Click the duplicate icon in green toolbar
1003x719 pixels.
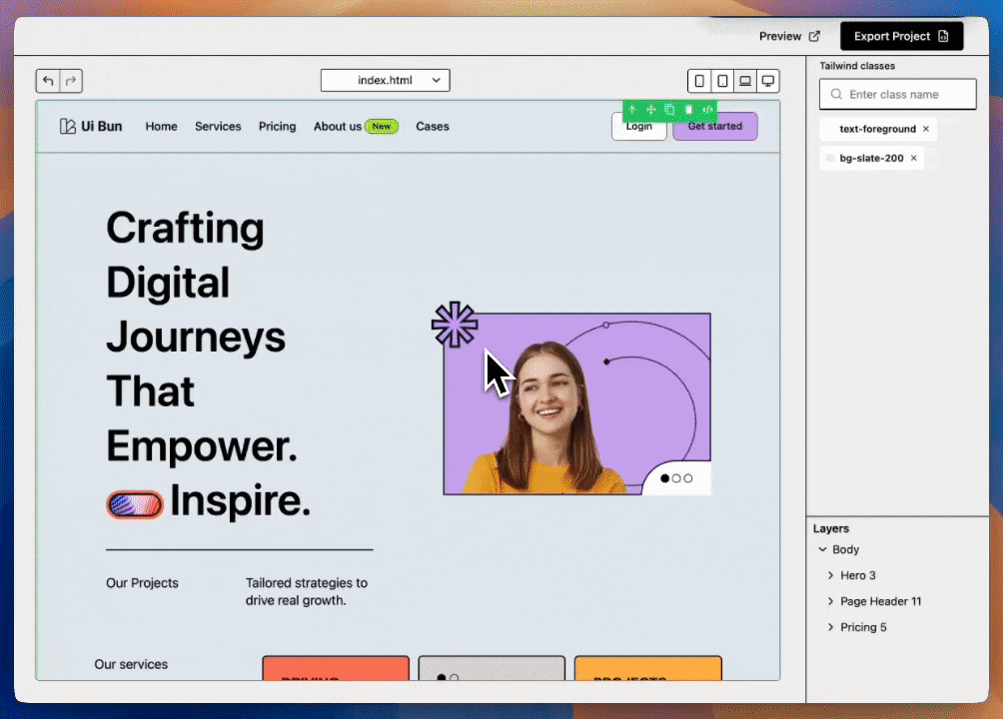669,110
